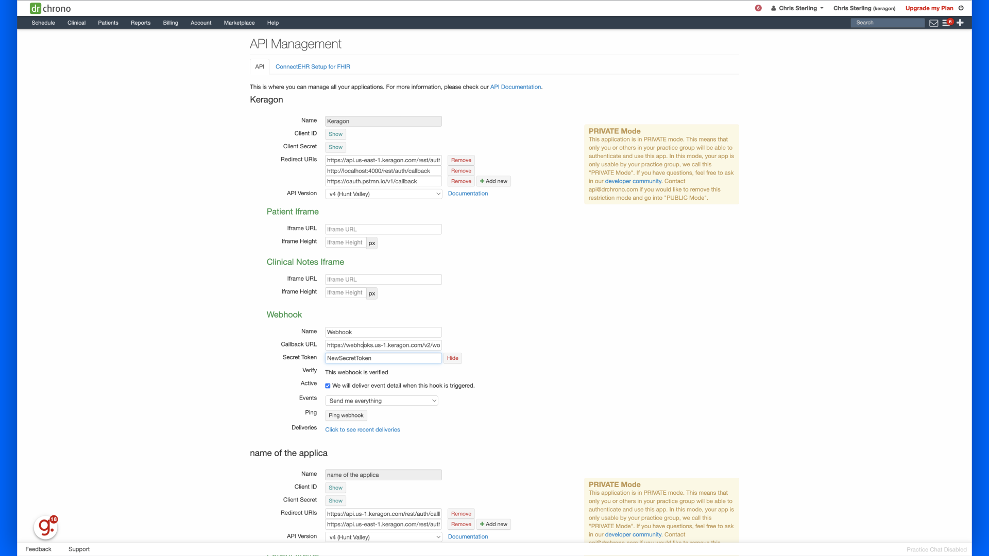The width and height of the screenshot is (989, 556).
Task: Click the webhook Callback URL field
Action: (383, 345)
